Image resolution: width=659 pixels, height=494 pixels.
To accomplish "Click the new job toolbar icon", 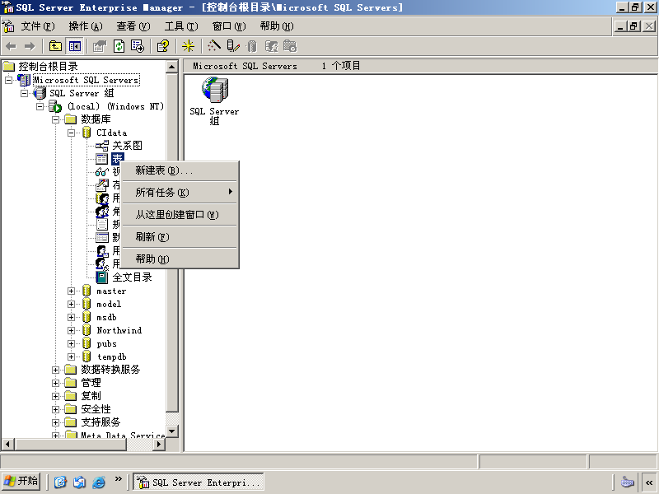I will [290, 46].
